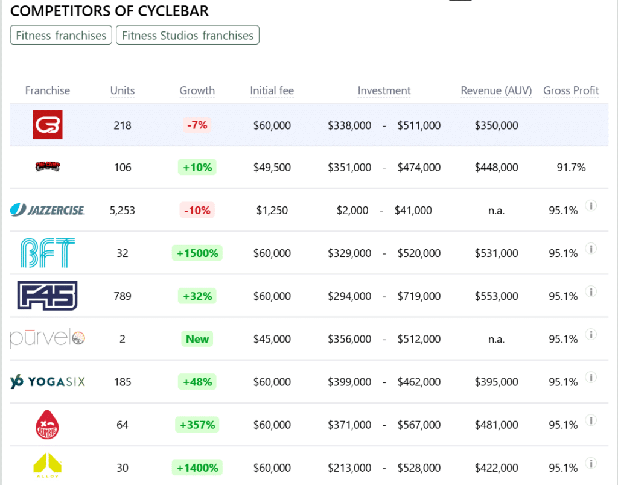Select the +1500% growth badge

[197, 253]
